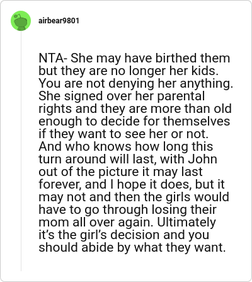Click the line "may not and then the girls would"
The height and width of the screenshot is (282, 252).
[x=134, y=197]
